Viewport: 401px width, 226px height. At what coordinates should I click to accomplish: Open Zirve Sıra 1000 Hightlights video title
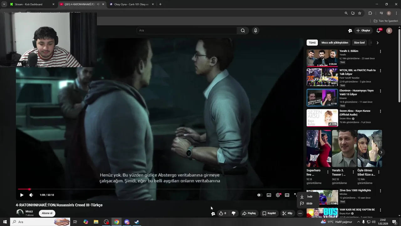pos(355,190)
